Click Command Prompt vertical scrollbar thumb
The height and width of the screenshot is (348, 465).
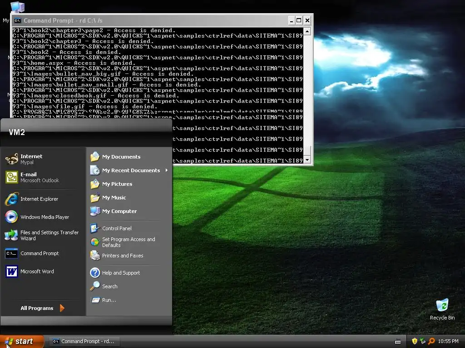307,150
